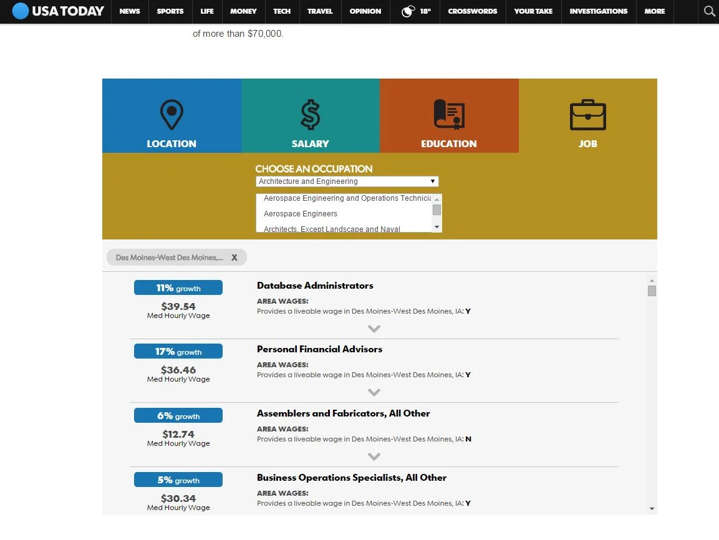Click the $12.74 hourly wage value

click(x=178, y=434)
